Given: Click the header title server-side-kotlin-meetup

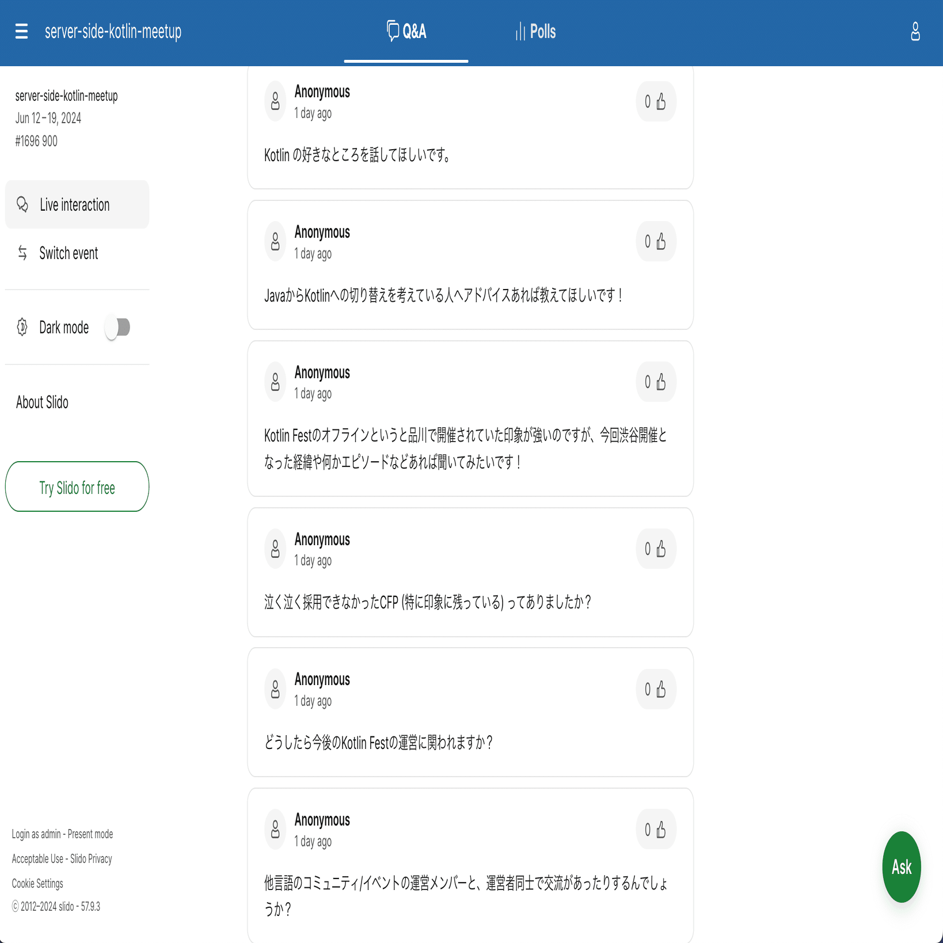Looking at the screenshot, I should click(113, 31).
